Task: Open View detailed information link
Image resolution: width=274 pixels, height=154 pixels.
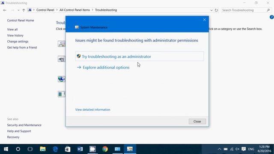Action: (92, 110)
